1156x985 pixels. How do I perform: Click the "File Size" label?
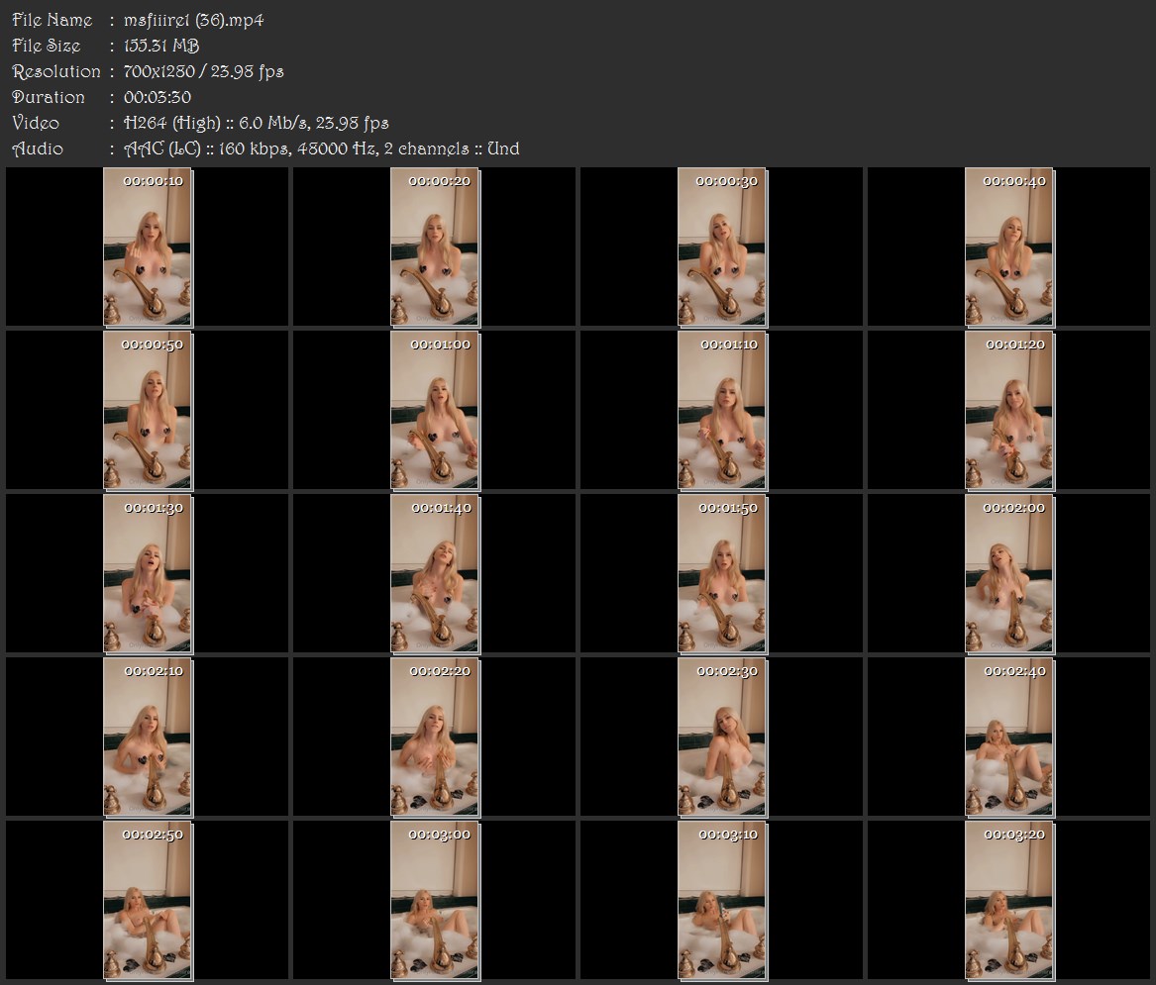[x=46, y=46]
